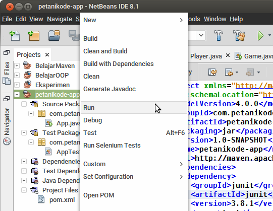The image size is (273, 211).
Task: Open the New submenu in context menu
Action: point(134,20)
